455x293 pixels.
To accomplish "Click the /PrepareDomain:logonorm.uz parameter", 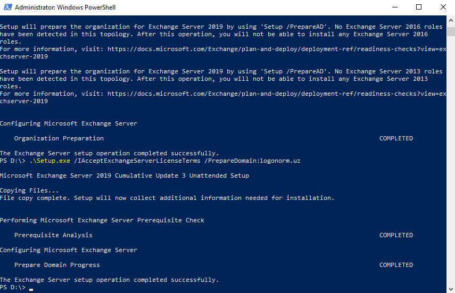I will 252,161.
